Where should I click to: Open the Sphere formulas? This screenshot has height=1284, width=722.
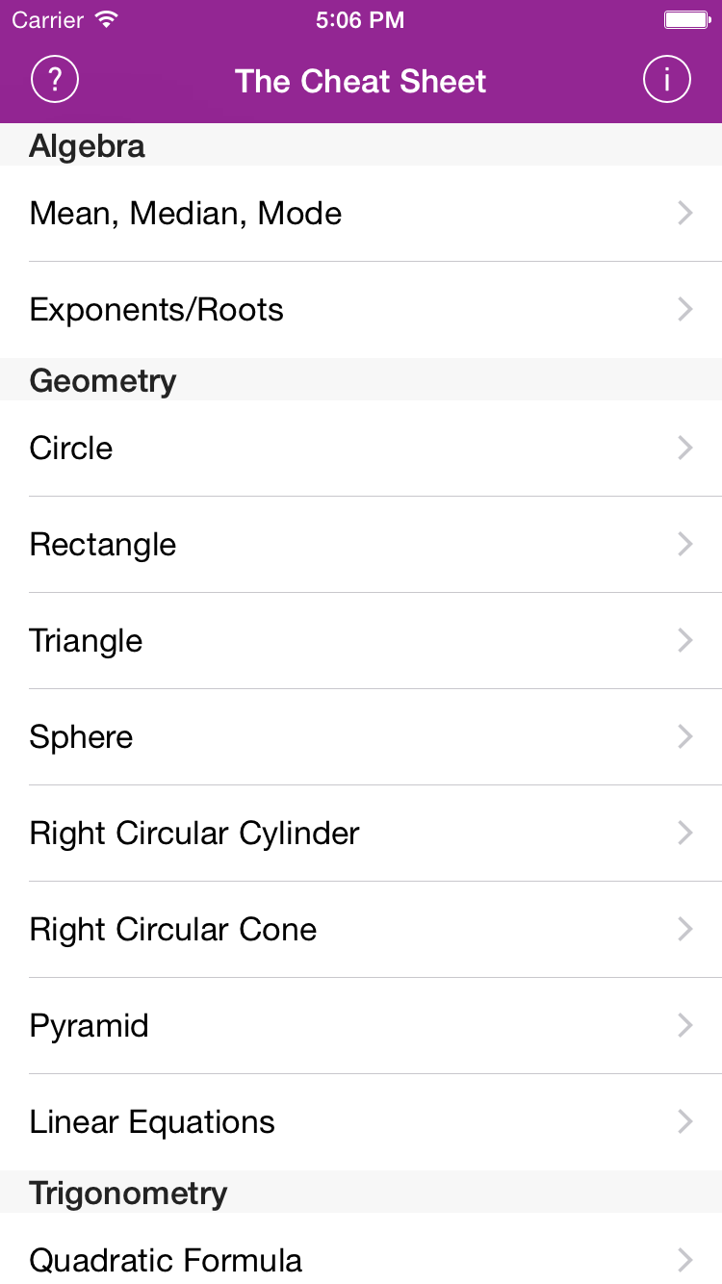pos(82,737)
